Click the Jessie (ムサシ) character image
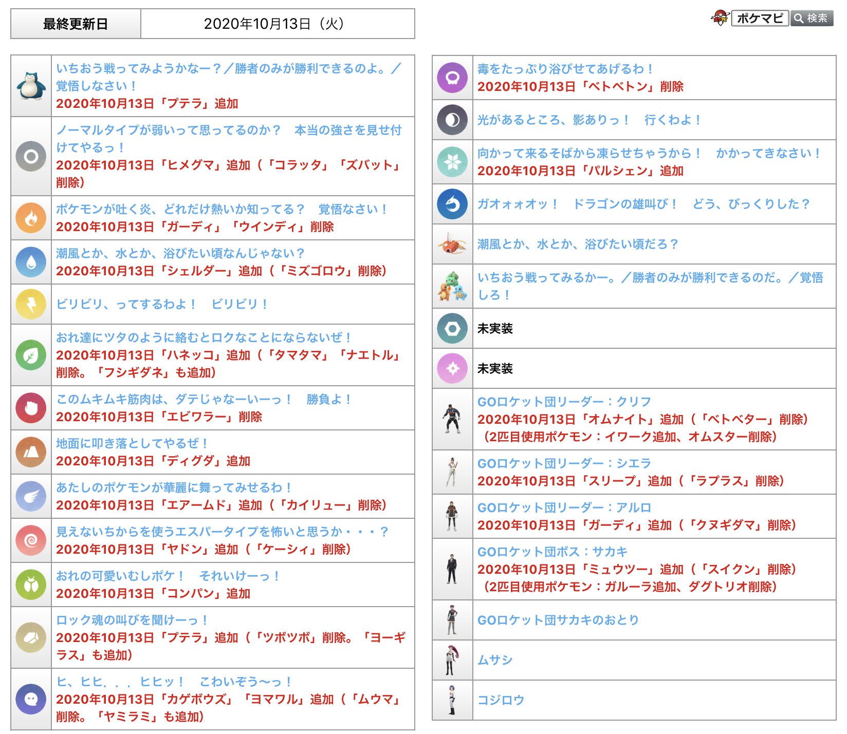Screen dimensions: 847x734 tap(451, 660)
